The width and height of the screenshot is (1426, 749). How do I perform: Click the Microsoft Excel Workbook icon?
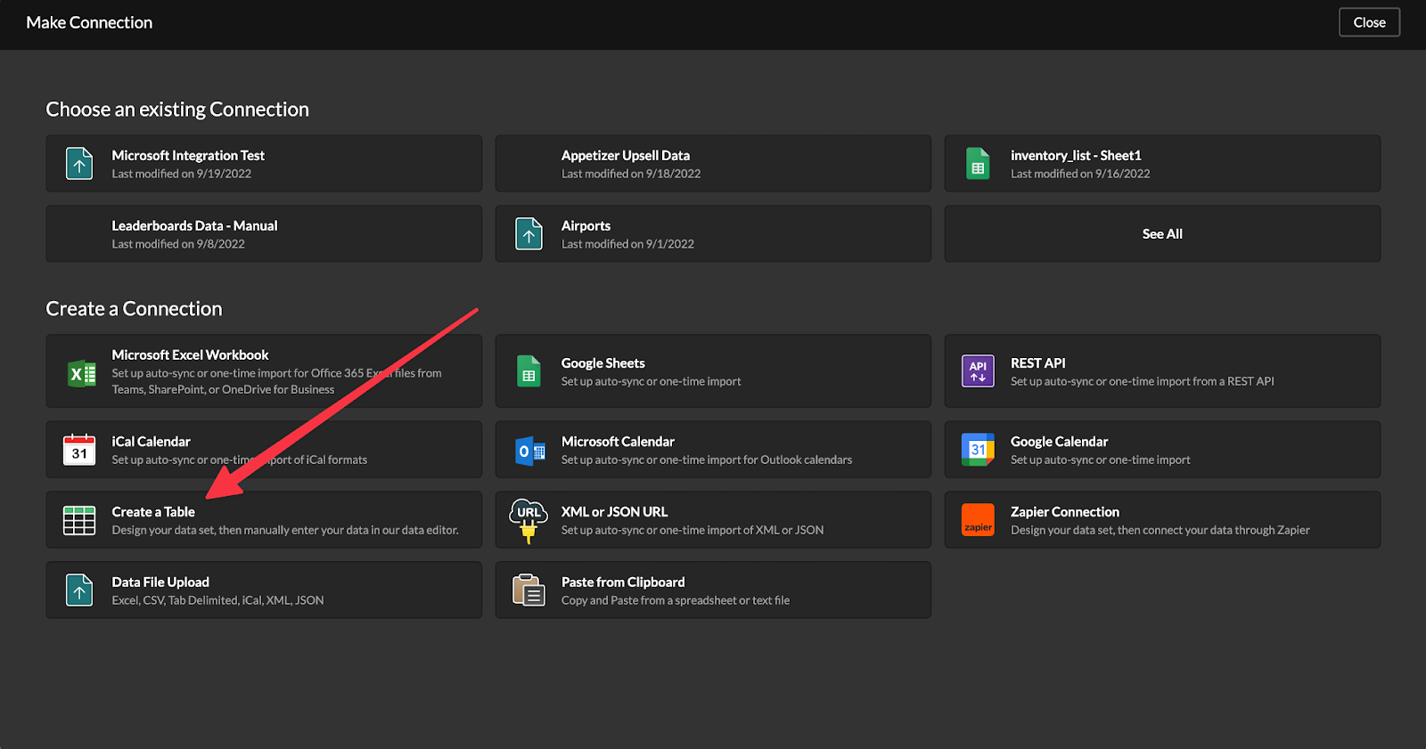pos(81,373)
